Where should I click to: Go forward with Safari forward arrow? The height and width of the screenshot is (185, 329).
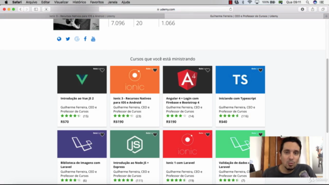[x=27, y=9]
